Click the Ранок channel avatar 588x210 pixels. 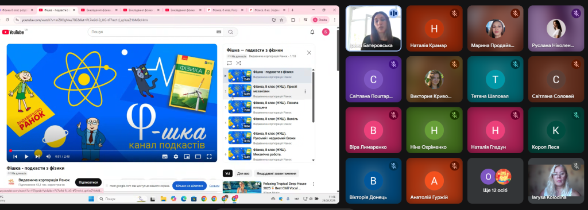coord(11,182)
